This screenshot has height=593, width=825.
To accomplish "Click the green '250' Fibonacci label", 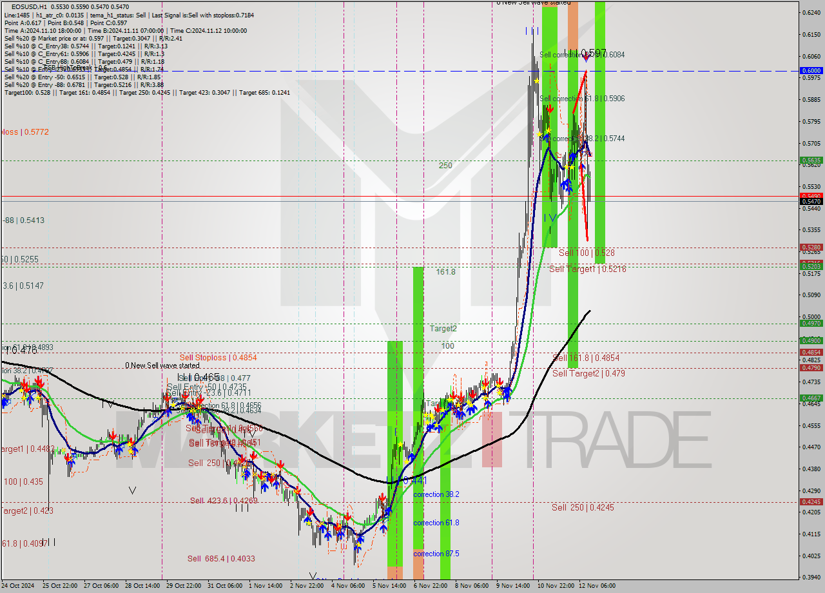I will (445, 166).
